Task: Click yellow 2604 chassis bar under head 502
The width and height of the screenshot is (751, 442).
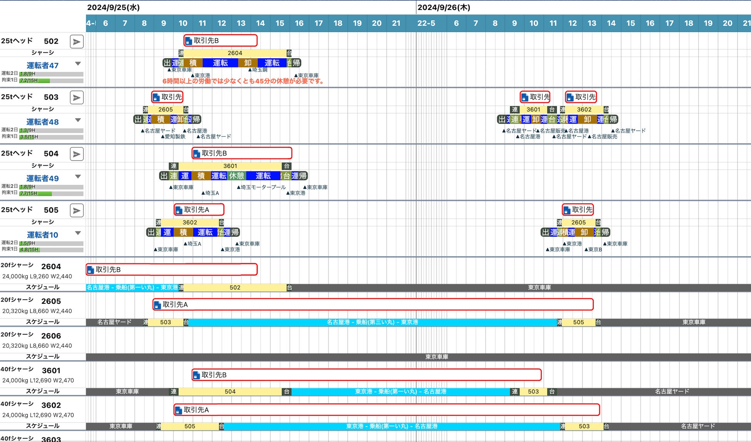Action: point(235,53)
